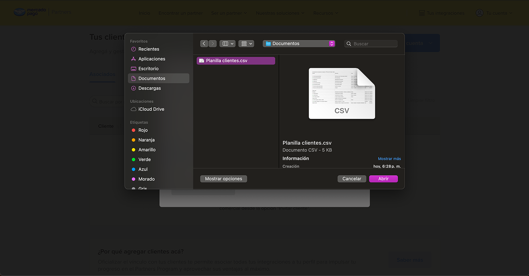Select Aplicaciones in the sidebar
This screenshot has width=529, height=276.
coord(158,59)
